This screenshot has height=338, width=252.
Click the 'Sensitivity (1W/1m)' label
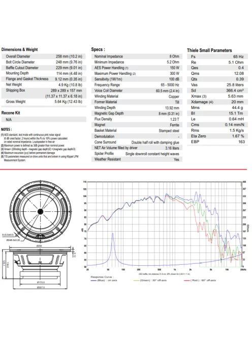coord(108,79)
